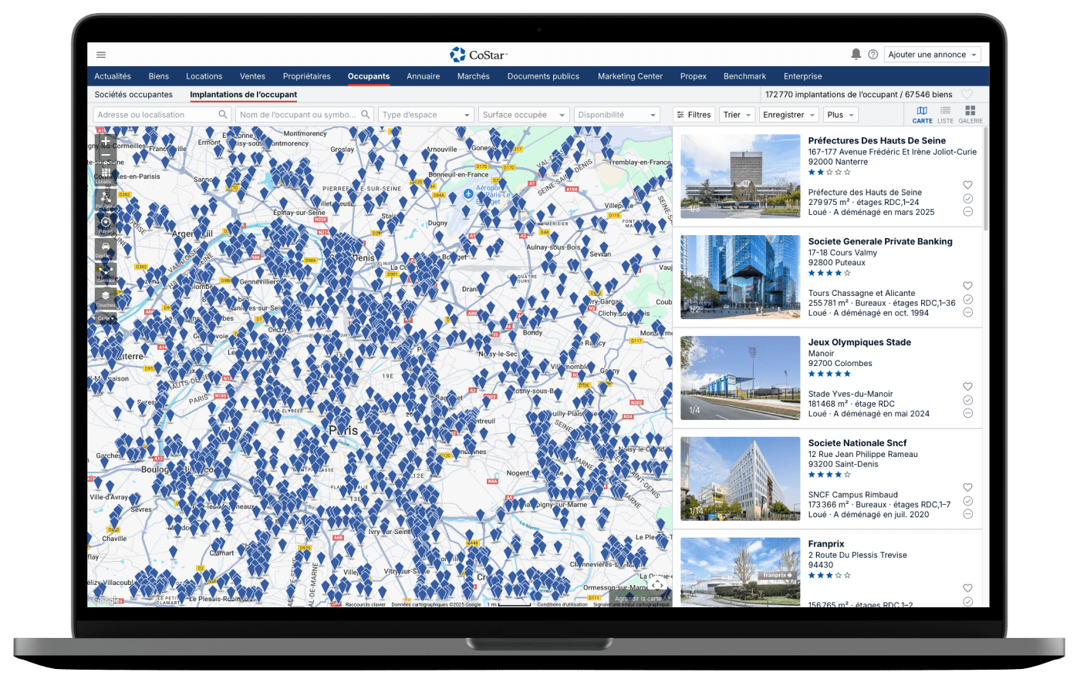The width and height of the screenshot is (1080, 689).
Task: Expand the Type d'espace dropdown
Action: pos(426,115)
